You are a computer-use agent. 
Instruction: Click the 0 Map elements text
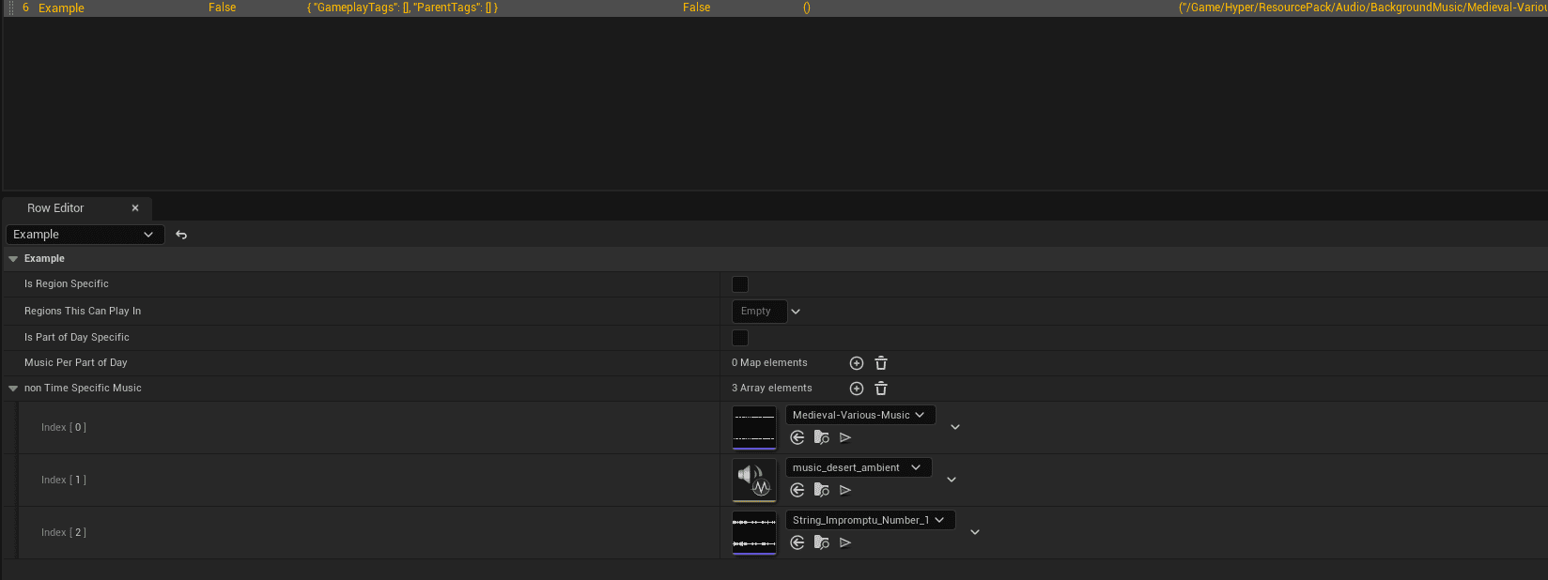click(769, 363)
